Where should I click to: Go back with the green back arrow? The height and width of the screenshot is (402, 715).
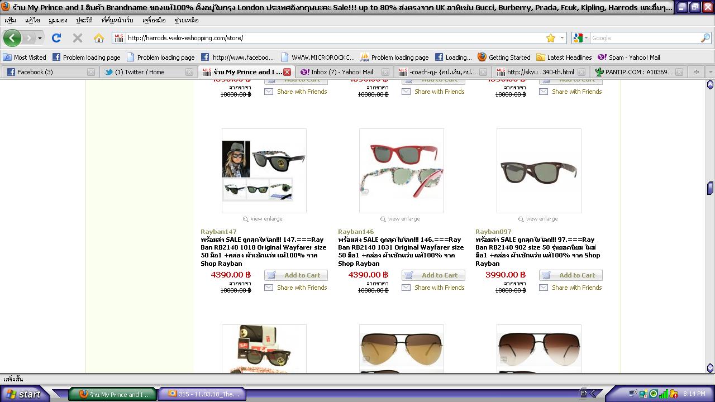(x=12, y=38)
